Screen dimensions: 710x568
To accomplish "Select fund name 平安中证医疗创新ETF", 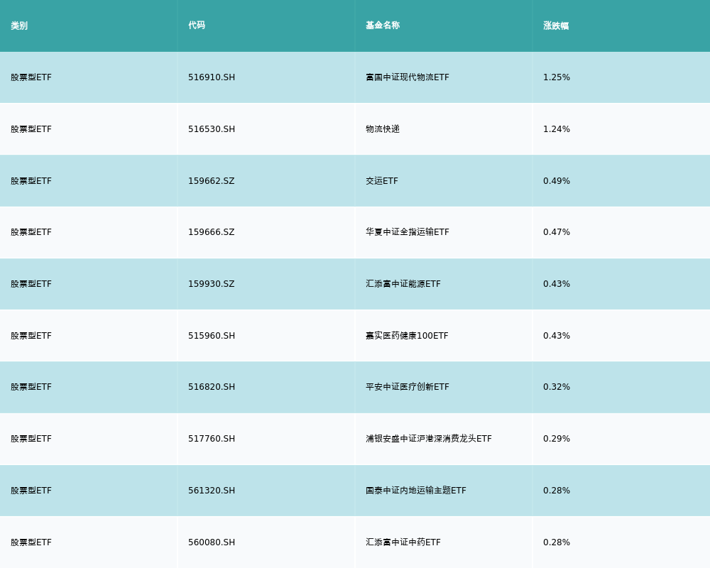I will pyautogui.click(x=408, y=387).
